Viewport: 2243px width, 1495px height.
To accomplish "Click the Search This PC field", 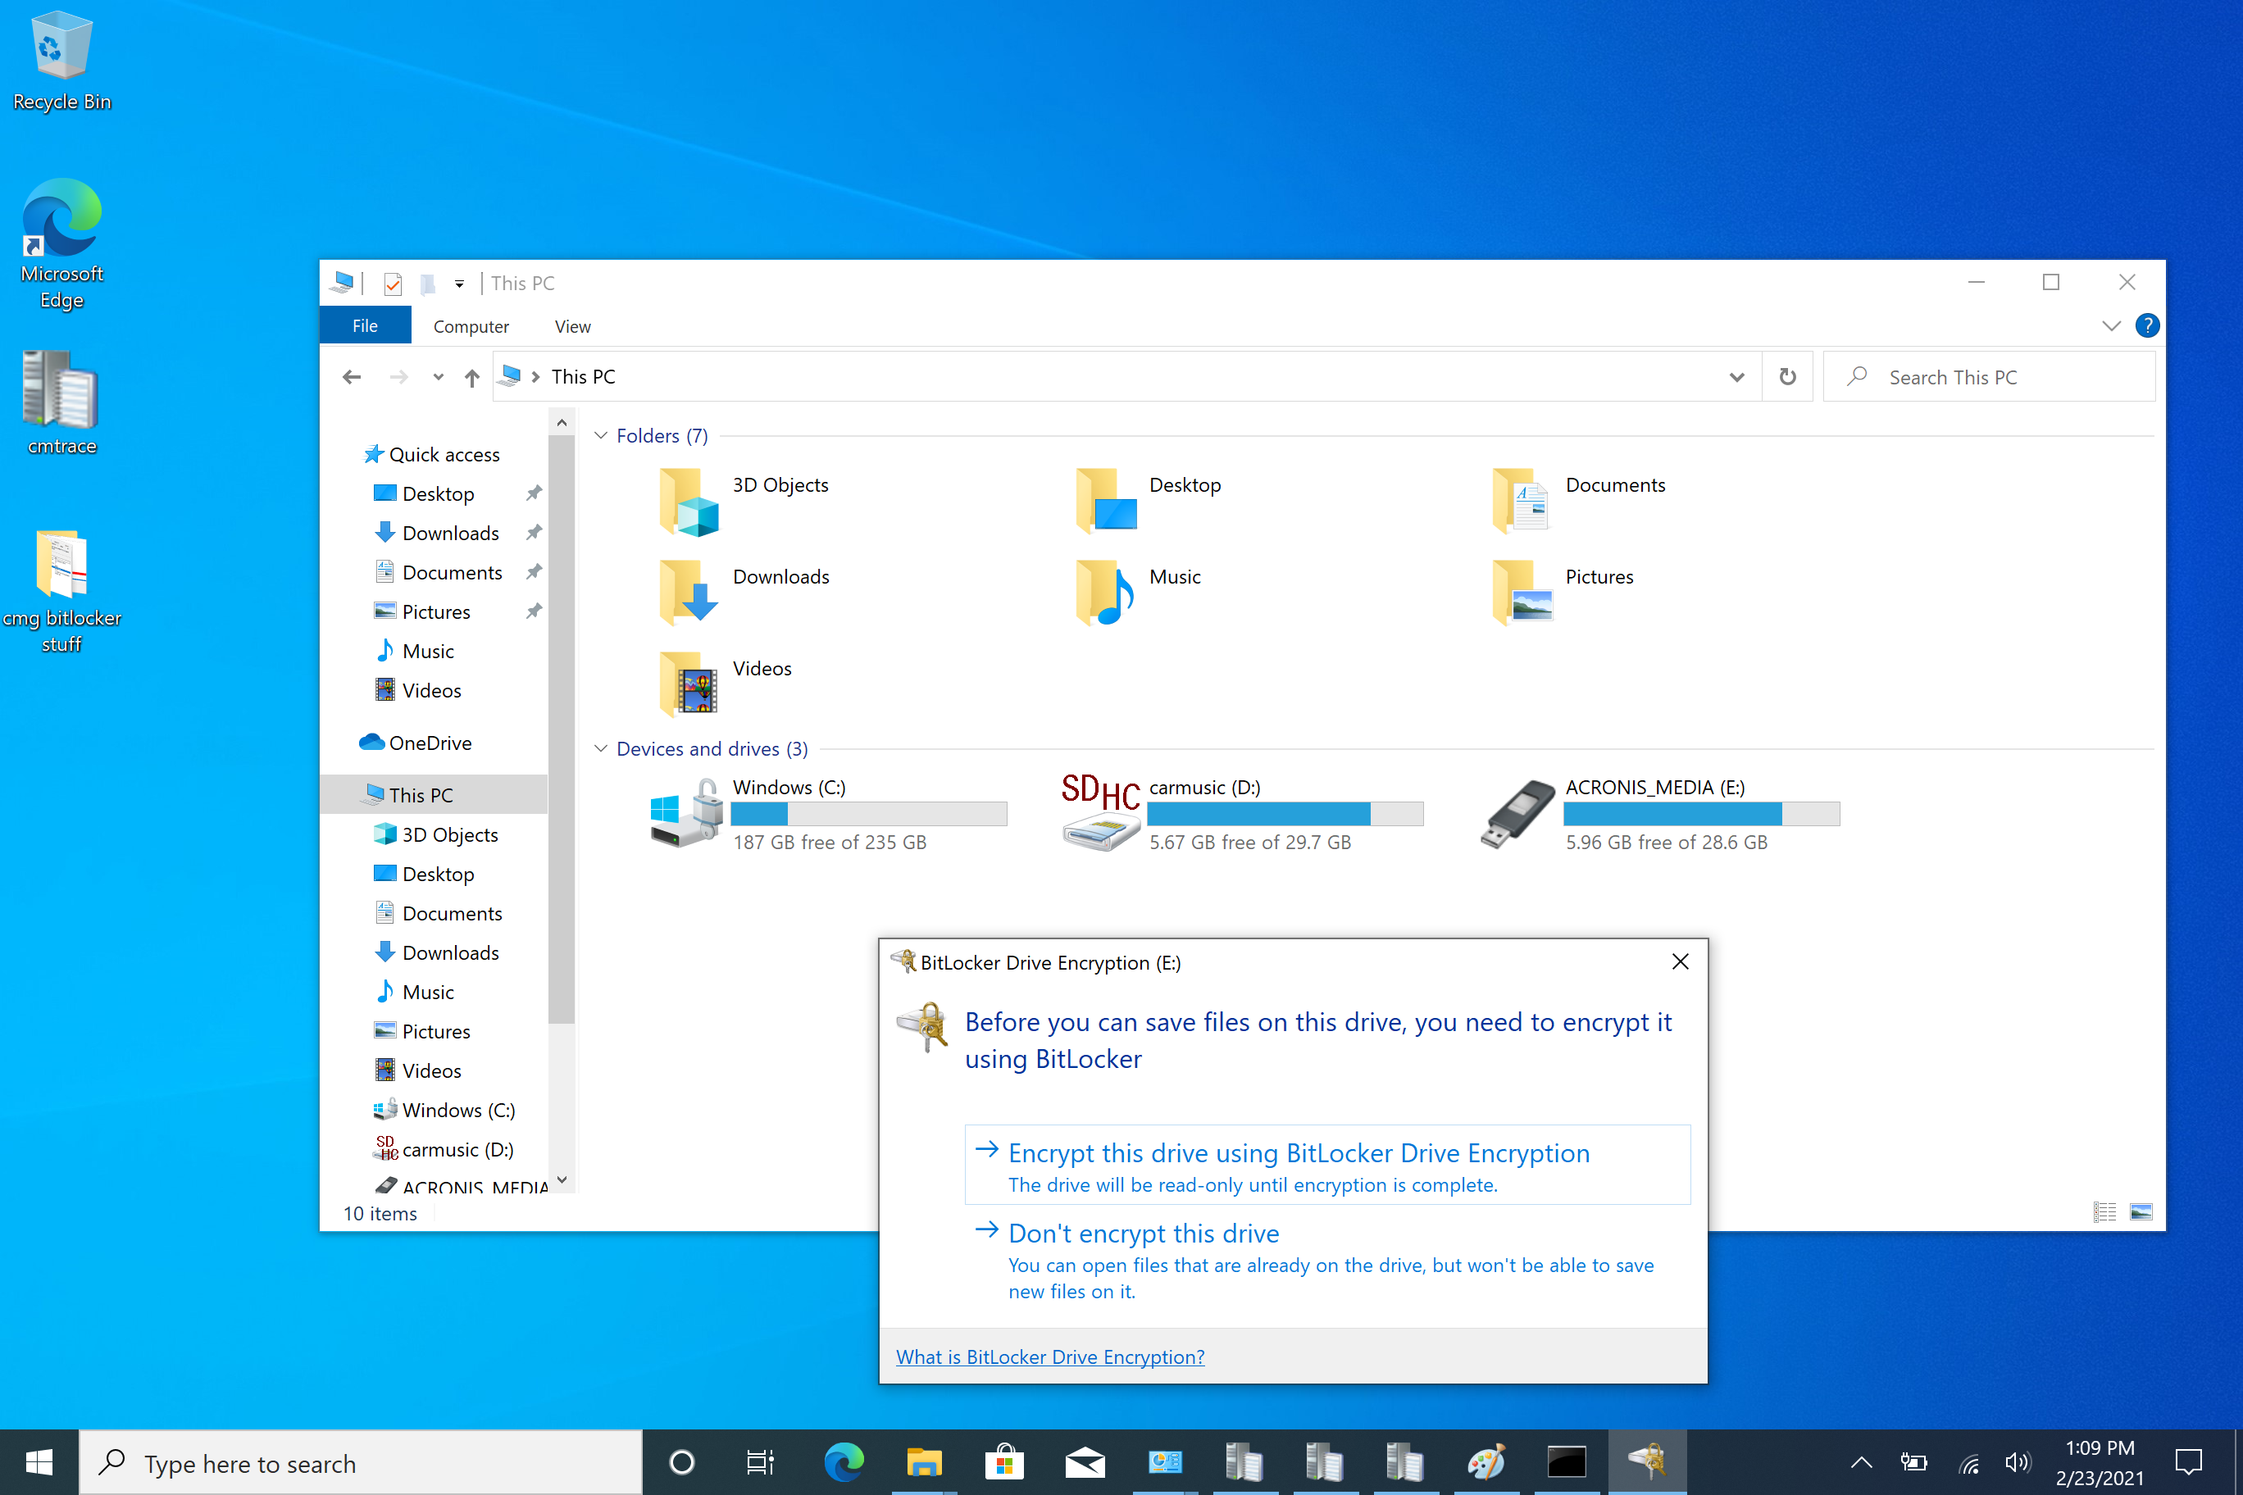I will coord(1988,378).
